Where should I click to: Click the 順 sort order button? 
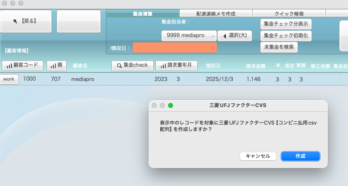57,65
